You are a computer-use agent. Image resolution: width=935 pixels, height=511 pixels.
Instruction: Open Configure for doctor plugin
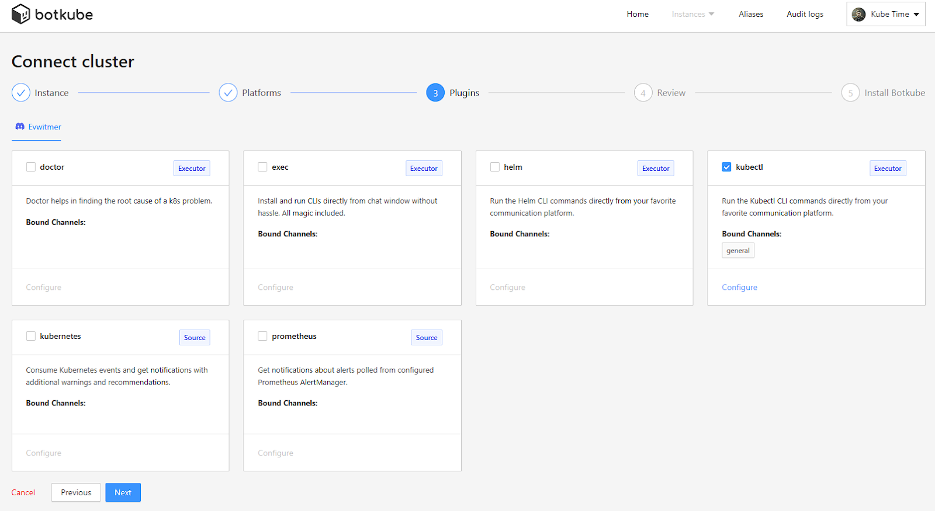[43, 288]
